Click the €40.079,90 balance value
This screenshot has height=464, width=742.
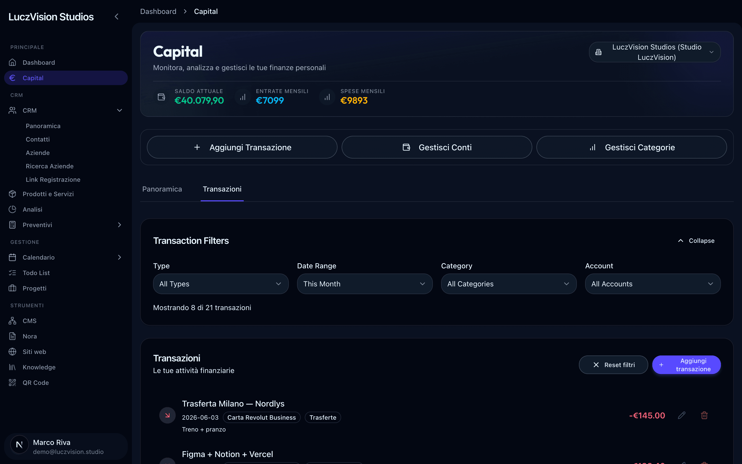(199, 100)
